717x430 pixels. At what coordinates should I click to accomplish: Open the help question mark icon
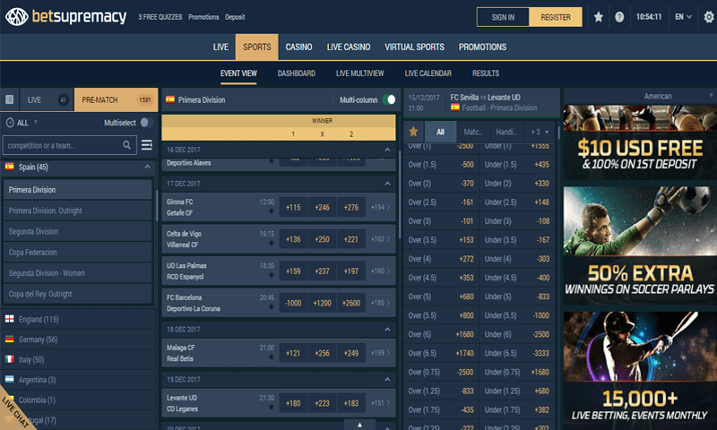tap(619, 17)
